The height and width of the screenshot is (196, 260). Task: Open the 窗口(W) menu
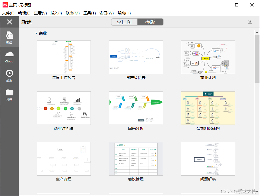click(107, 13)
